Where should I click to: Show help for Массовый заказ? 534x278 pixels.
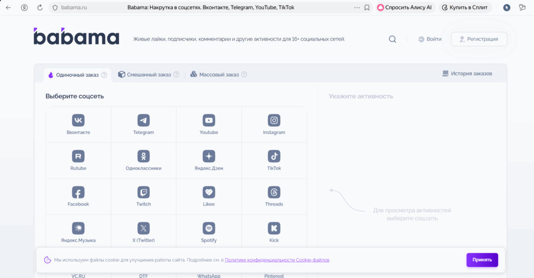244,74
